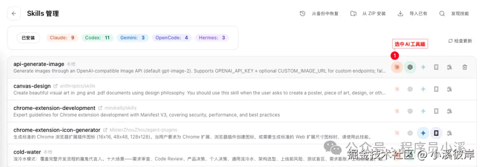Disable OpenCode for chrome-extension-icon-generator
Viewport: 481px width, 167px height.
pos(436,133)
